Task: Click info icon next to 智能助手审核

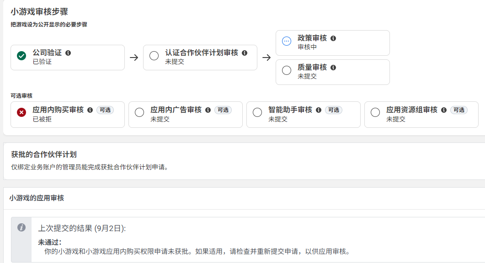Action: click(319, 110)
